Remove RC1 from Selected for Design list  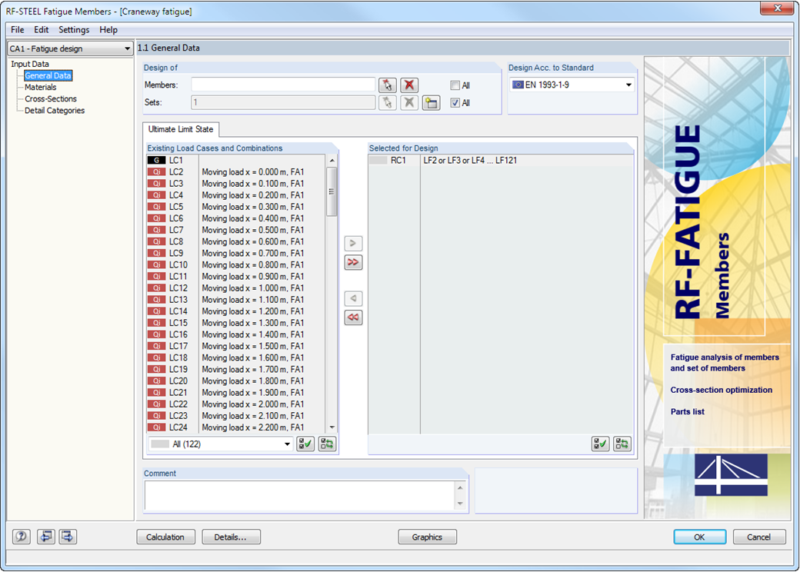[353, 298]
